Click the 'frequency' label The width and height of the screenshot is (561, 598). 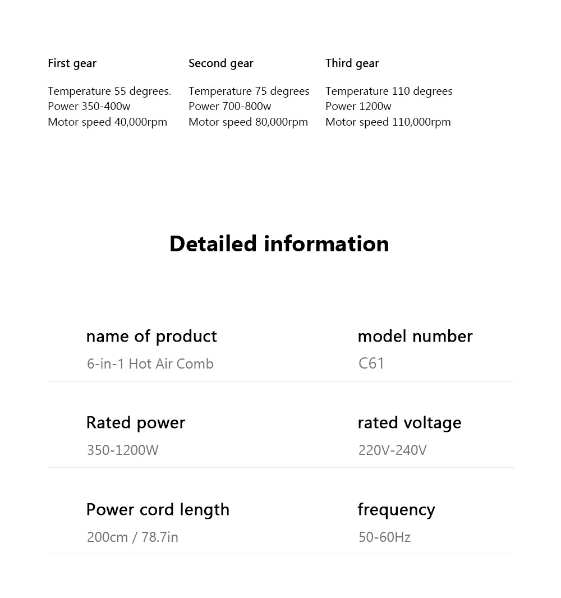(396, 509)
